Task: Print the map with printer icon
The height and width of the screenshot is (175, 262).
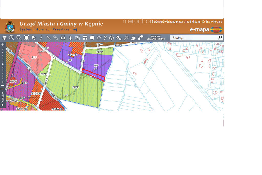Action: (x=63, y=38)
